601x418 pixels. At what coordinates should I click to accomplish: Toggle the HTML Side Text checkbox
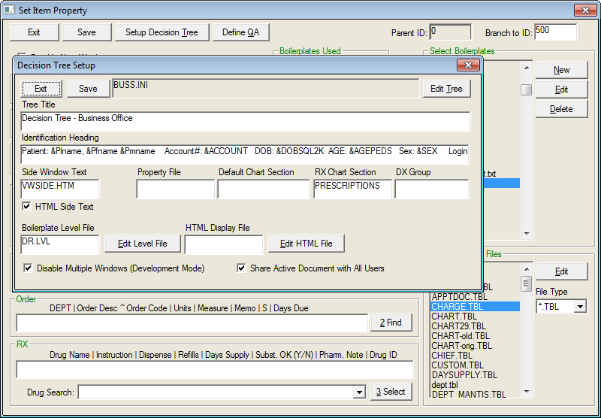pyautogui.click(x=27, y=207)
